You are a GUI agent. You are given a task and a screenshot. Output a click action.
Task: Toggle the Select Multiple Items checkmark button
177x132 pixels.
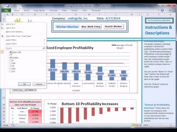pyautogui.click(x=2, y=52)
